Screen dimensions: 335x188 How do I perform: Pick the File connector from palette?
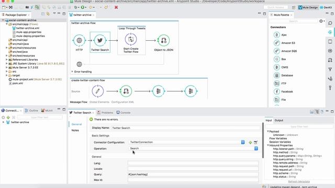(x=280, y=100)
